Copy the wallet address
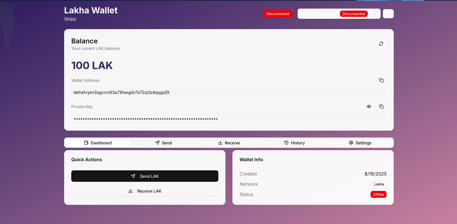This screenshot has width=457, height=224. [x=381, y=80]
